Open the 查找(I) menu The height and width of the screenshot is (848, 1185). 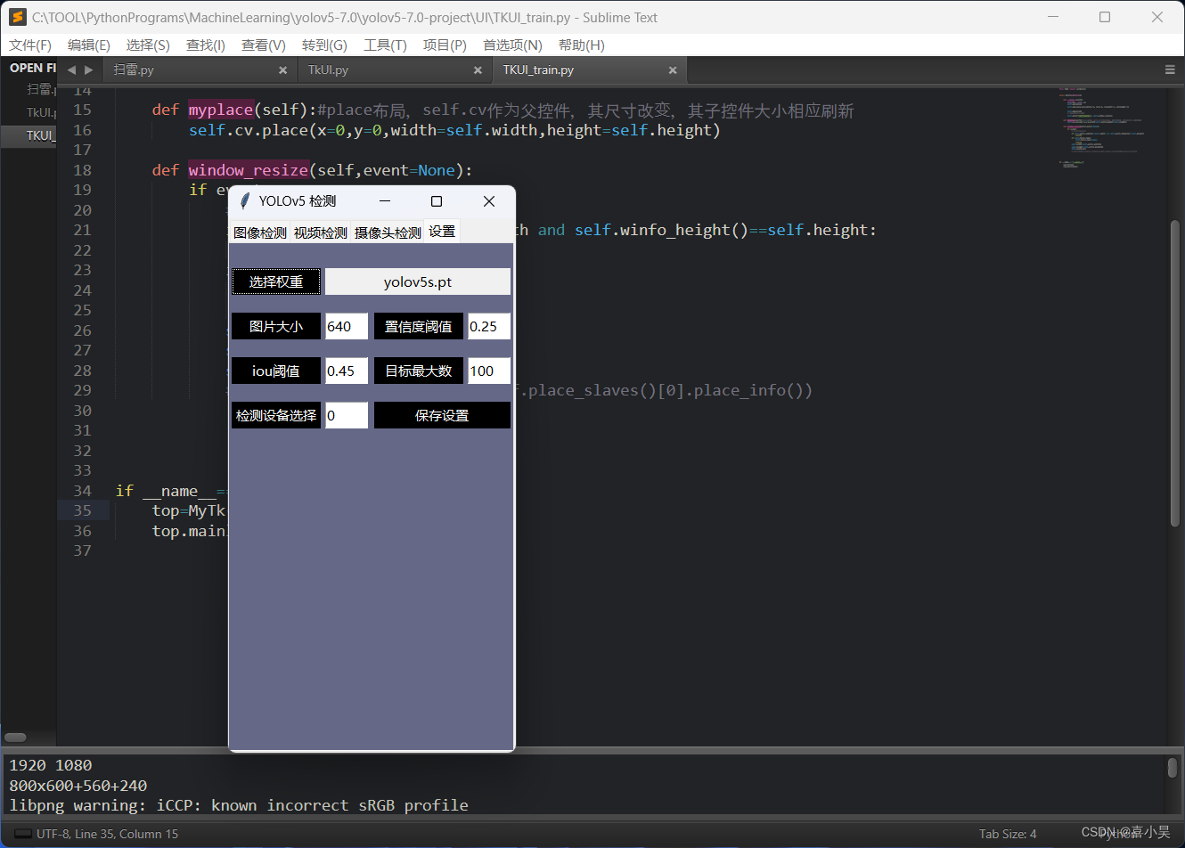click(206, 45)
